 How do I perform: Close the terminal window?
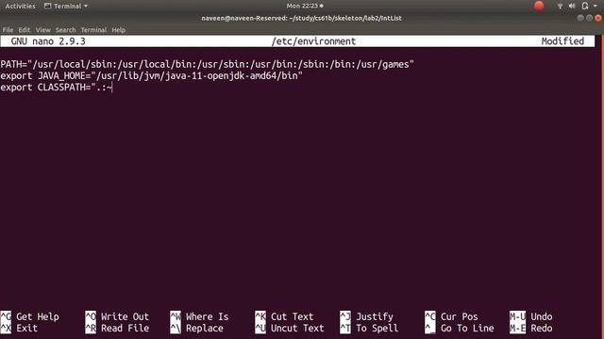pyautogui.click(x=597, y=18)
